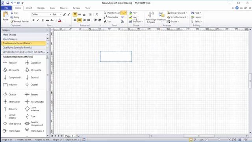This screenshot has height=142, width=252.
Task: Switch to the Data tab
Action: coord(52,8)
